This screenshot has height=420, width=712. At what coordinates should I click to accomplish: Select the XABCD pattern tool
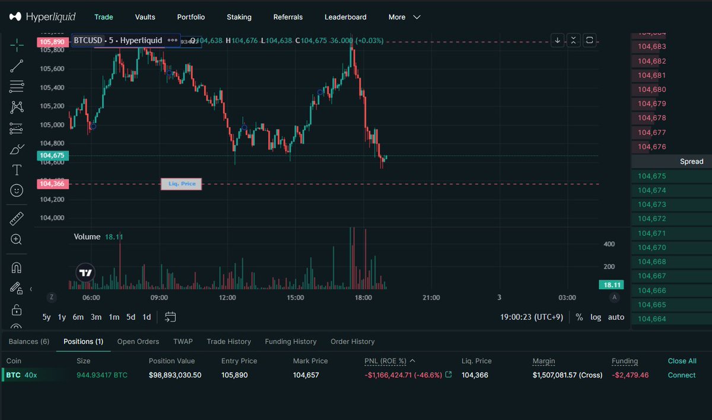pos(17,107)
